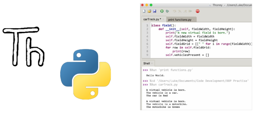Close the Shell tab
Viewport: 257px width, 114px height.
(152, 63)
